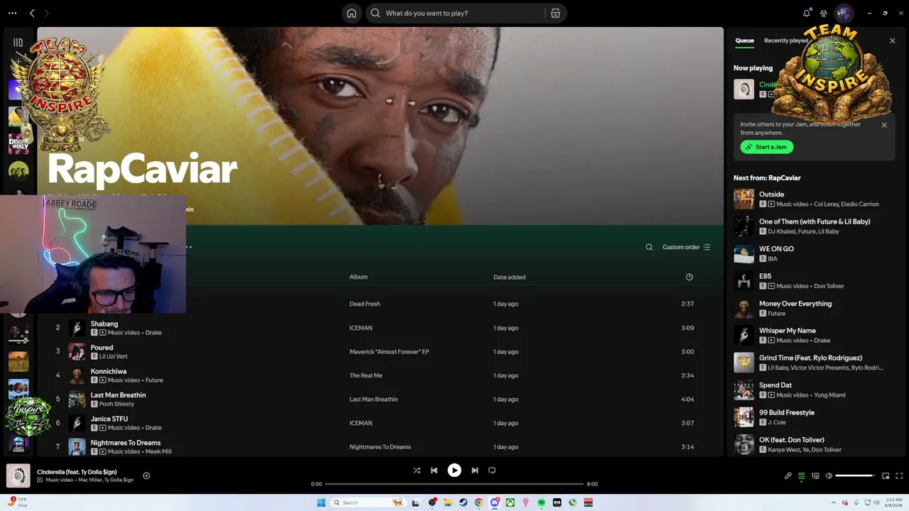909x511 pixels.
Task: Close the Queue side panel
Action: 893,40
